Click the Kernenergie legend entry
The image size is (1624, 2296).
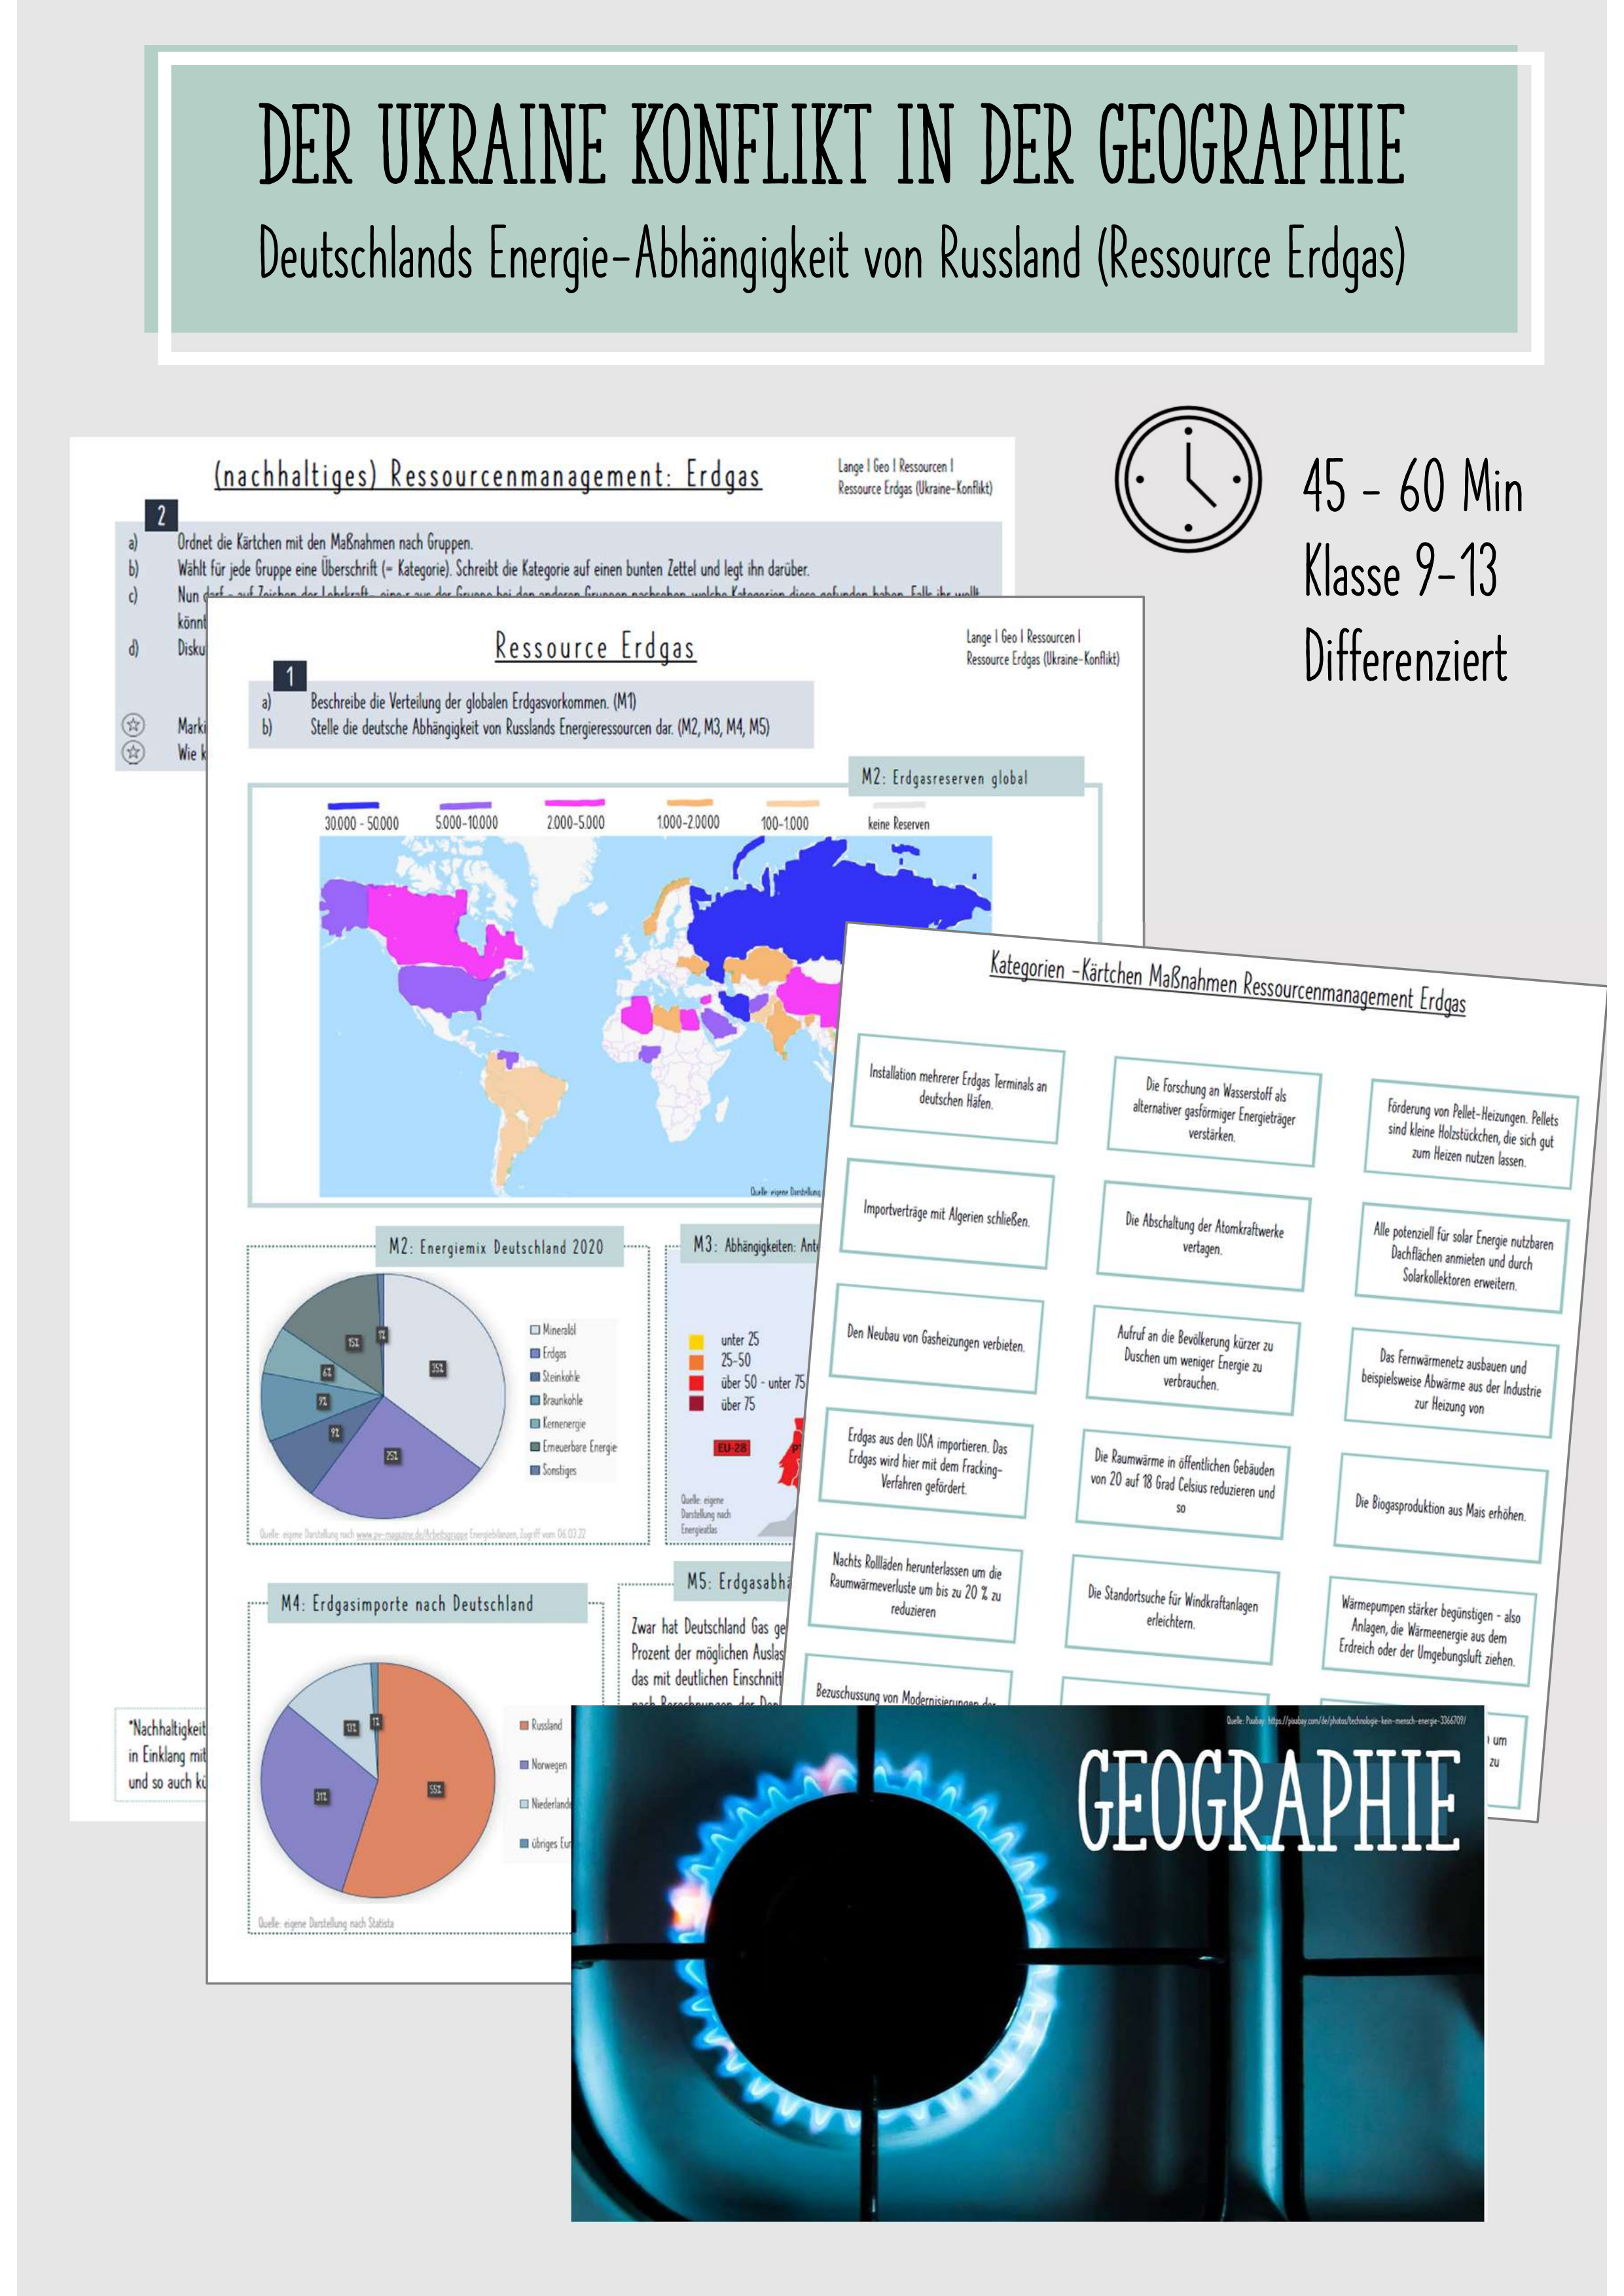click(558, 1424)
